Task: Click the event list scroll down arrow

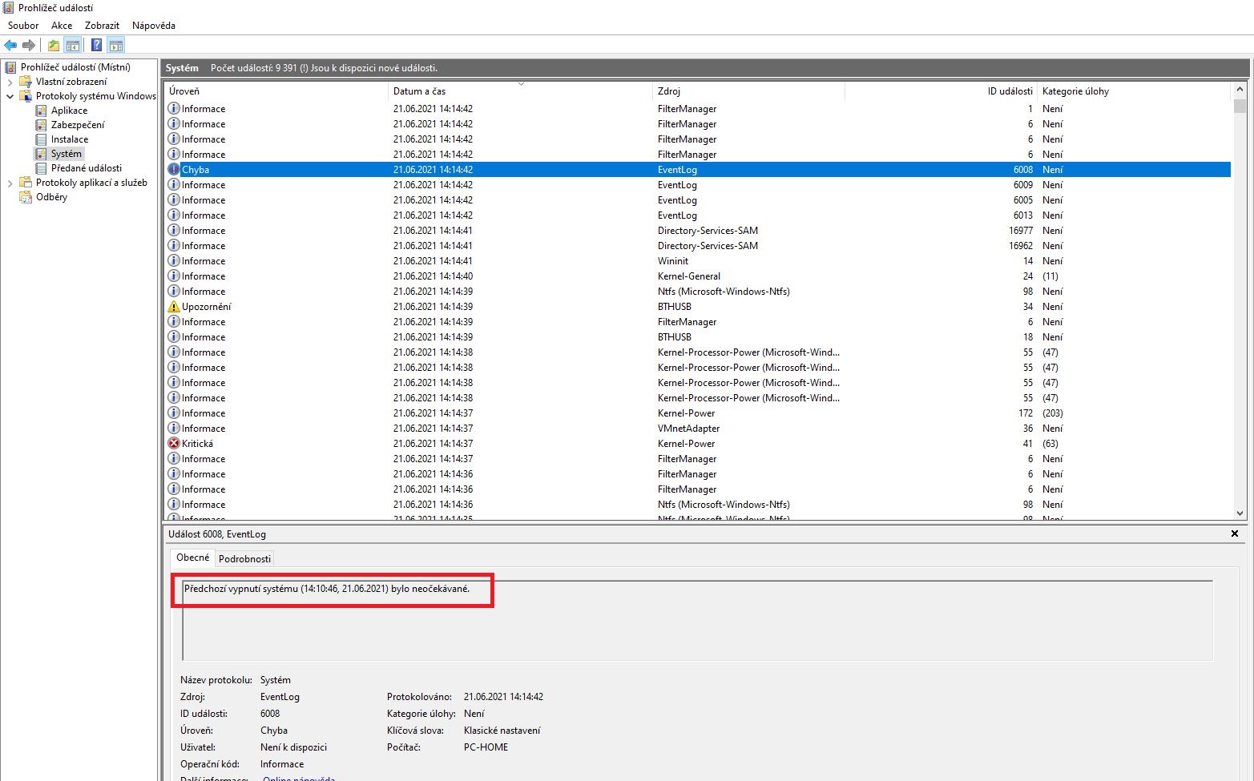Action: [x=1240, y=513]
